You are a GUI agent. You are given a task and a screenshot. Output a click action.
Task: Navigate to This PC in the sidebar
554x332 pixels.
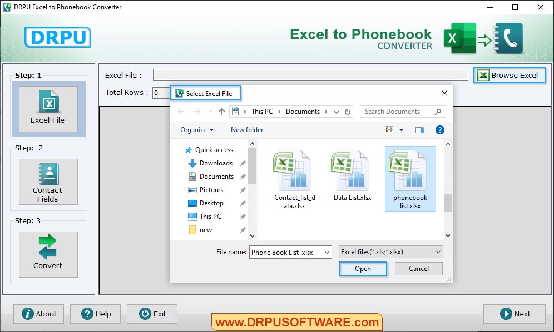[211, 216]
